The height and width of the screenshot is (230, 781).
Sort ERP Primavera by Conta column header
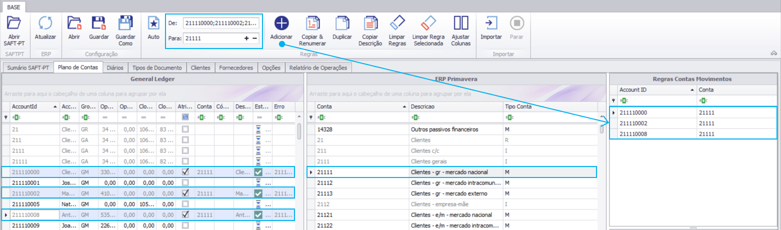pyautogui.click(x=361, y=106)
